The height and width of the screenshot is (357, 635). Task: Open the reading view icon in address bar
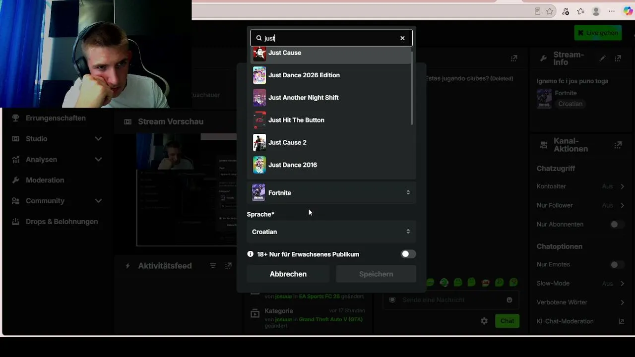click(537, 11)
